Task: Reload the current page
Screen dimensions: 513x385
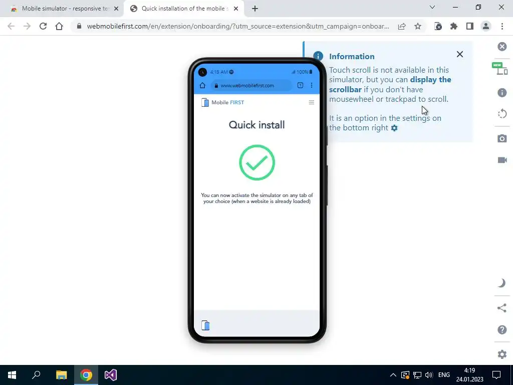Action: [43, 26]
